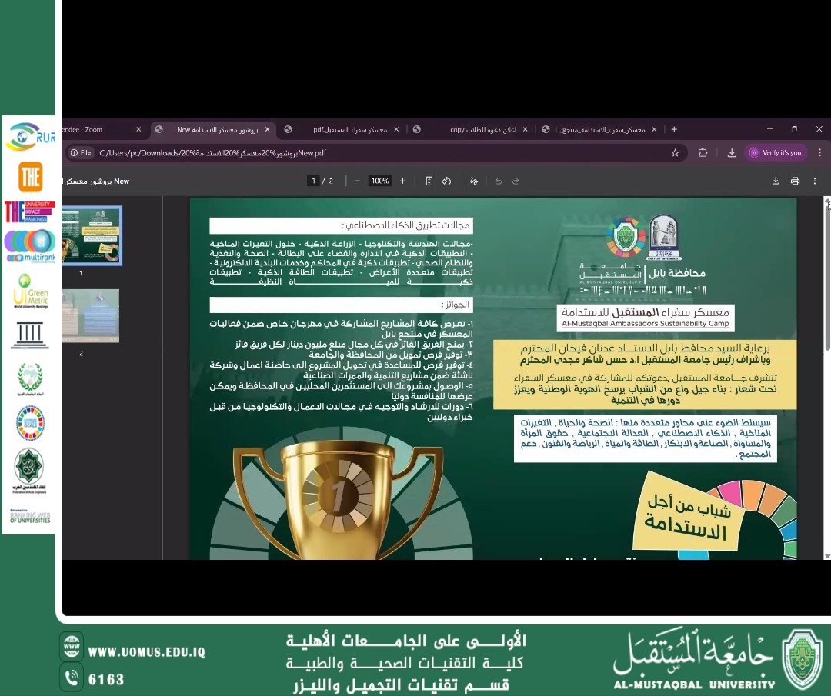
Task: Click the page number field showing 1
Action: tap(313, 181)
